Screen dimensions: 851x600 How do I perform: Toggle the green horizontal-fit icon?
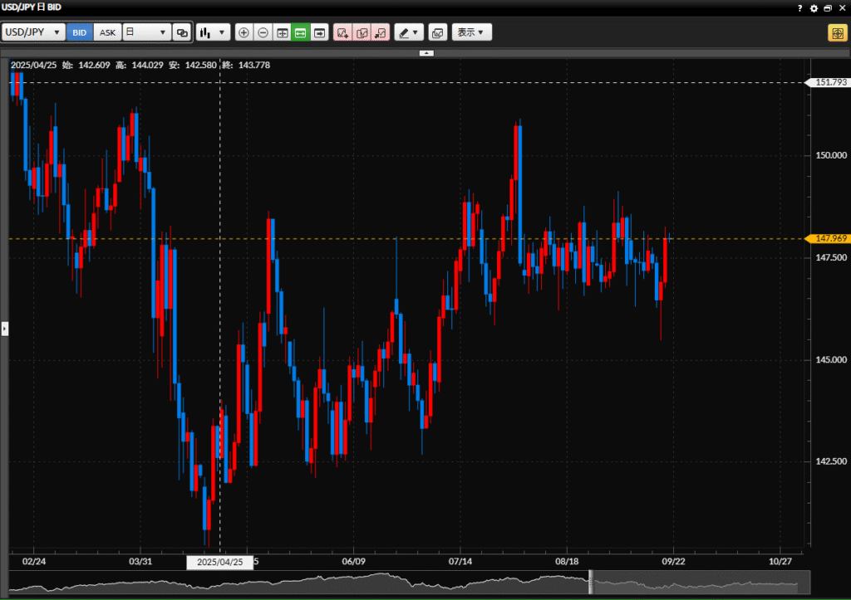point(300,32)
